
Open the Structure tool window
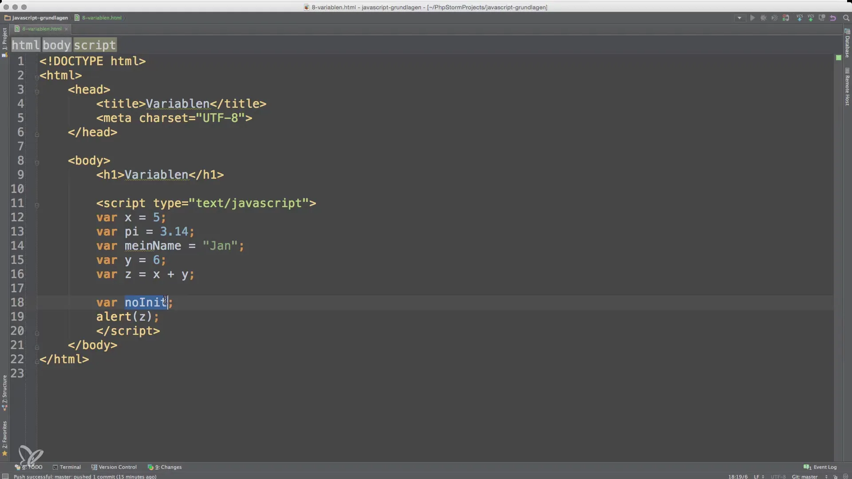4,393
